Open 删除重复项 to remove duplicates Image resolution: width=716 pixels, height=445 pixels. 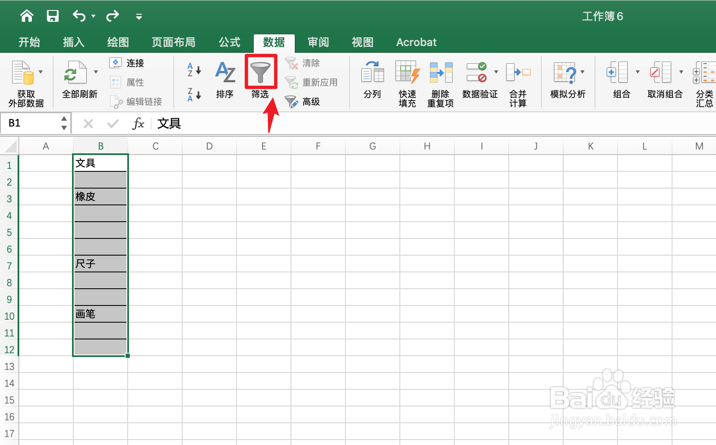coord(440,82)
